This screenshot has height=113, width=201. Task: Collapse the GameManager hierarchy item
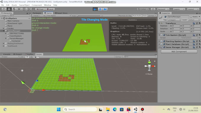pos(4,31)
